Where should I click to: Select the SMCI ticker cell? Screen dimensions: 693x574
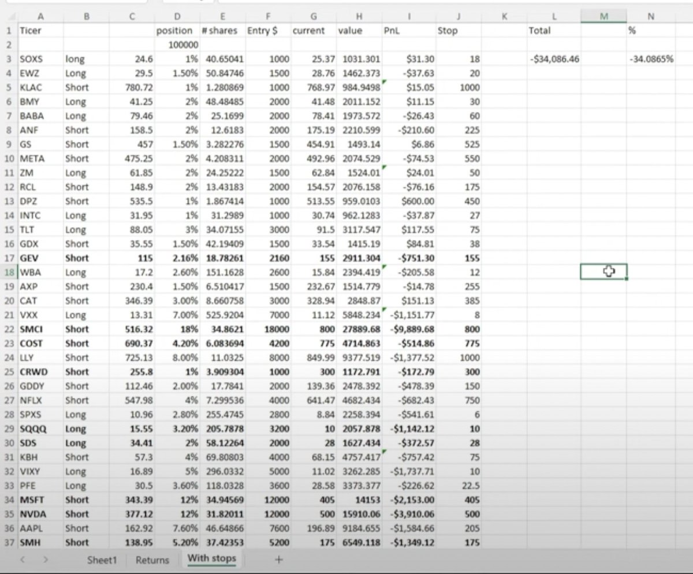(40, 329)
